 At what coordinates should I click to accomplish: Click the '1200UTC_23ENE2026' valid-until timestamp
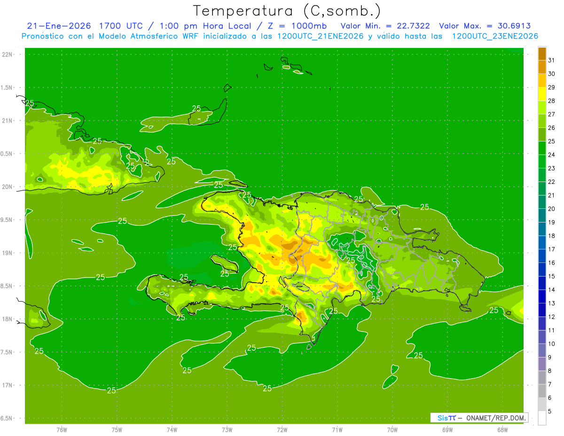495,36
